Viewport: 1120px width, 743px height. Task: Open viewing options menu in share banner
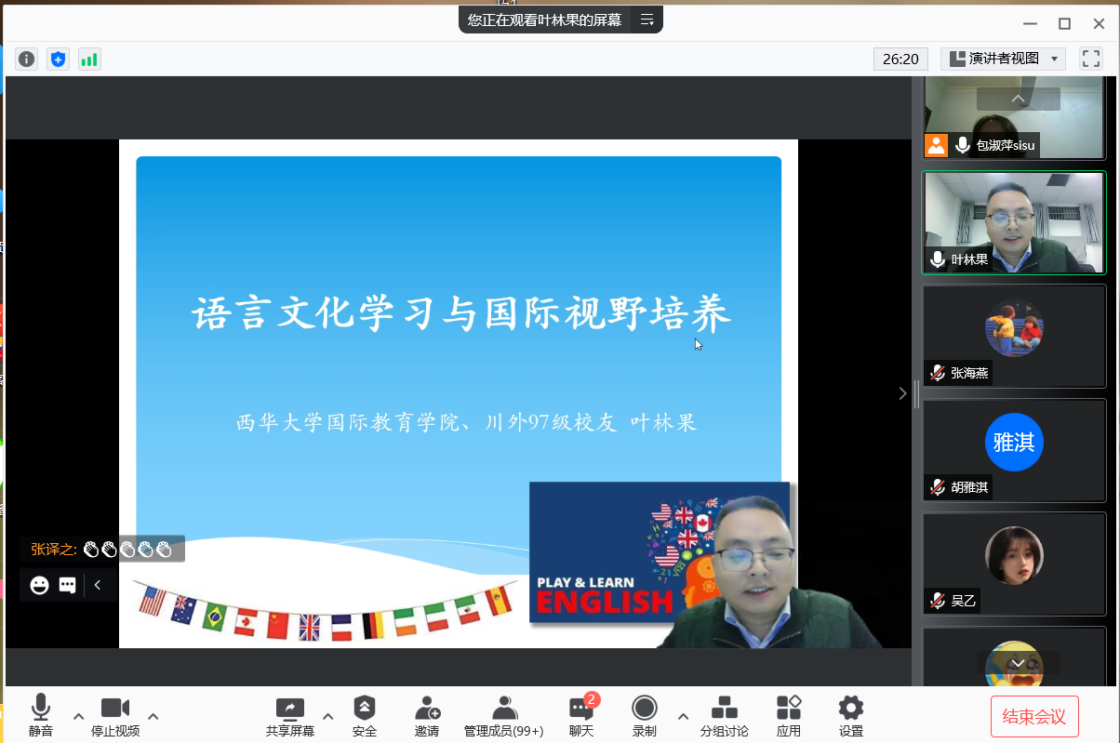647,20
